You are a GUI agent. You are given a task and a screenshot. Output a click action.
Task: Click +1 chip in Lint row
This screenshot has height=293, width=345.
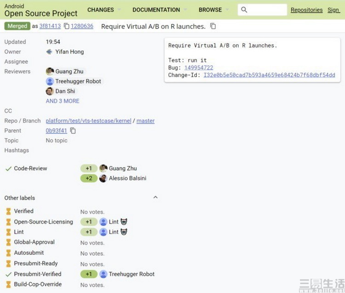click(89, 232)
